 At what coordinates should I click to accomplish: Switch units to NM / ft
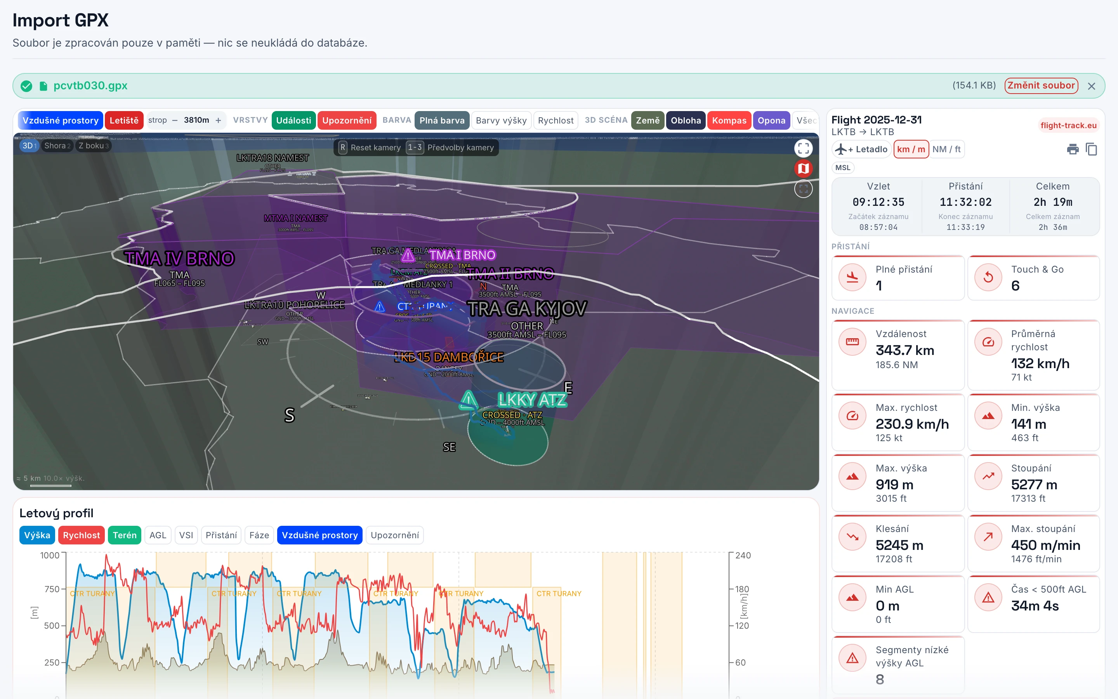point(946,150)
